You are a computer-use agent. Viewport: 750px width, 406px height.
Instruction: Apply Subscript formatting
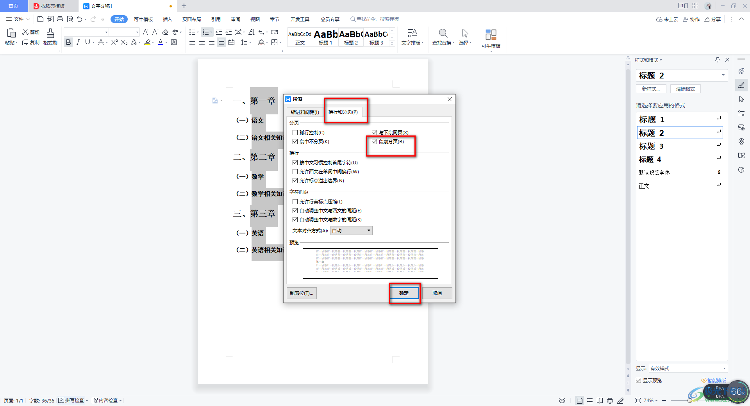pyautogui.click(x=124, y=42)
